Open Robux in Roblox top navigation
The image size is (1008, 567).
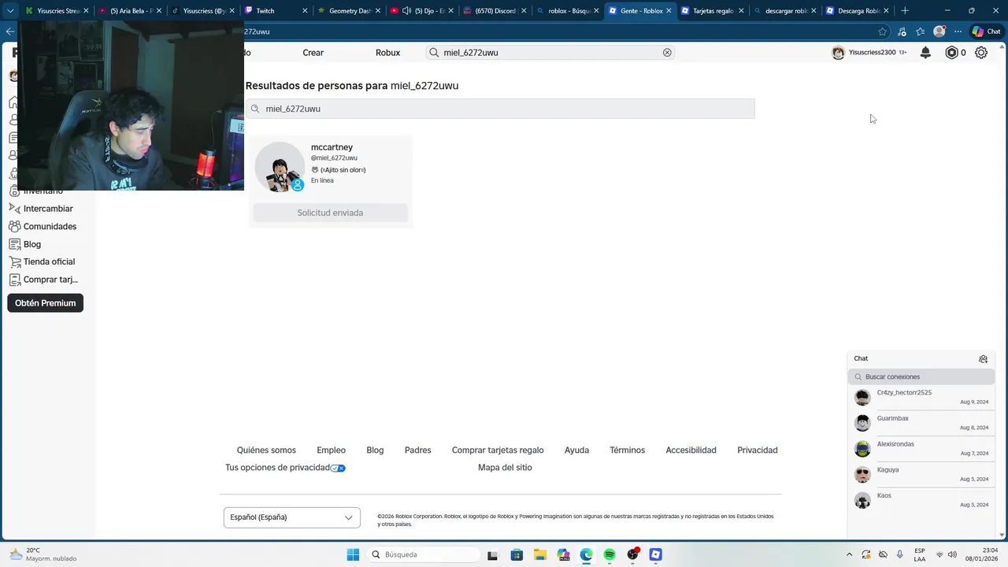pos(387,53)
